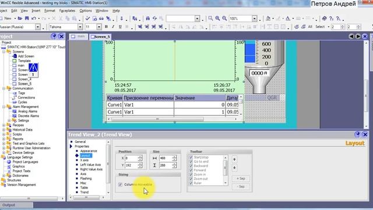Toggle the Zoom in toolbar checkbox
The width and height of the screenshot is (373, 210).
[x=191, y=174]
